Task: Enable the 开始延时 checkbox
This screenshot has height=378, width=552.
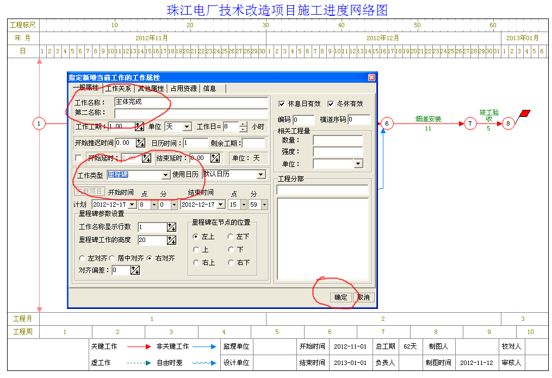Action: [x=78, y=158]
